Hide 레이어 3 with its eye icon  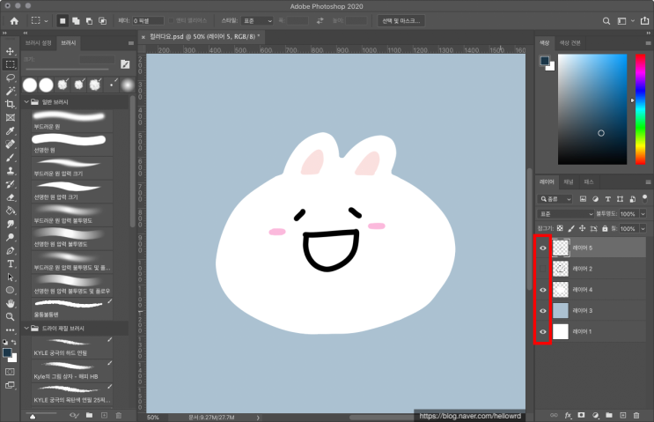point(542,310)
